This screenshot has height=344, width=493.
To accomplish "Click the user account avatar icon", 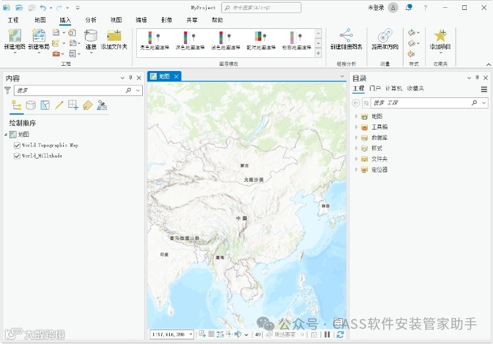I will 393,7.
